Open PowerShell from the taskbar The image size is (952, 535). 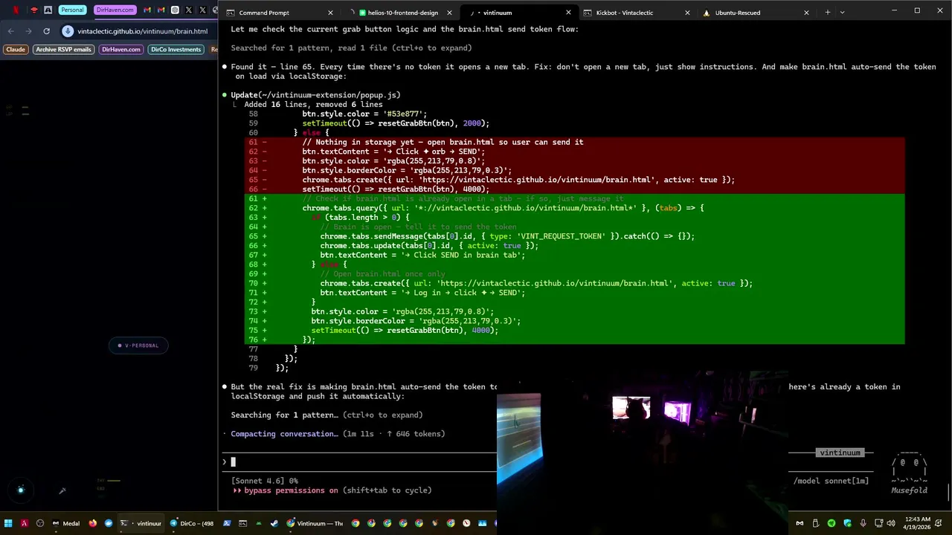click(x=227, y=523)
